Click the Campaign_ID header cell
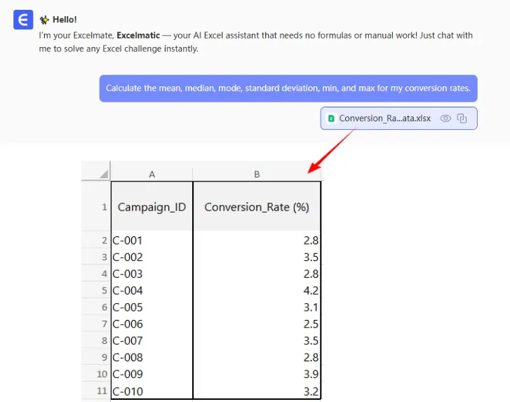 (152, 207)
